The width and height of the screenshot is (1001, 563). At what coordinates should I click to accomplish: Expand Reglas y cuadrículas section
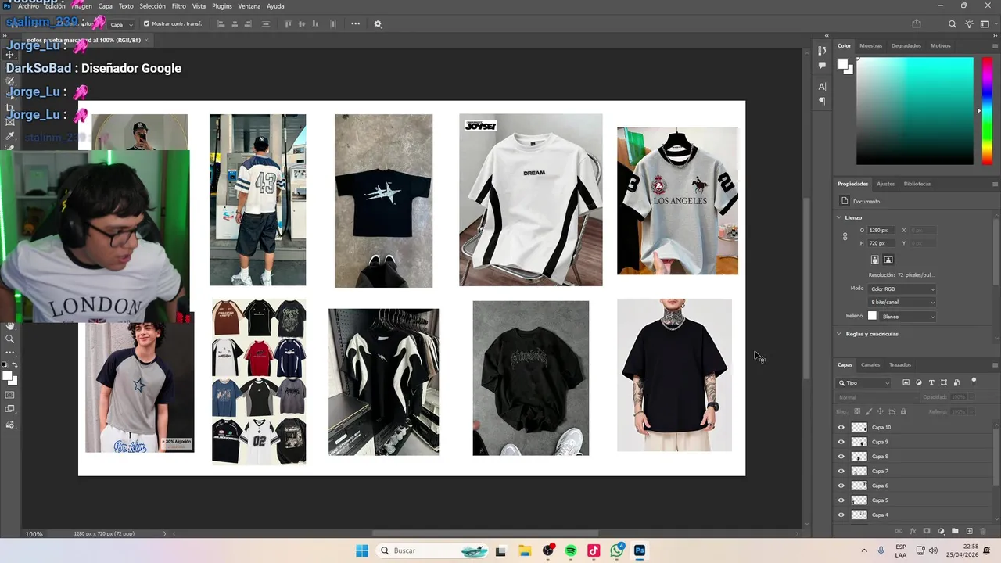click(840, 334)
